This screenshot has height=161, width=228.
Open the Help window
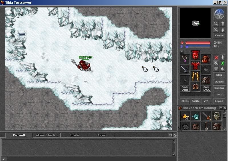pyautogui.click(x=219, y=94)
